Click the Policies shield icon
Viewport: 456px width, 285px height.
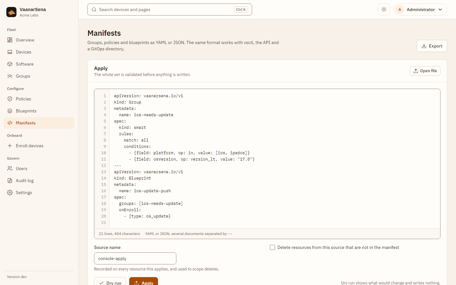10,99
